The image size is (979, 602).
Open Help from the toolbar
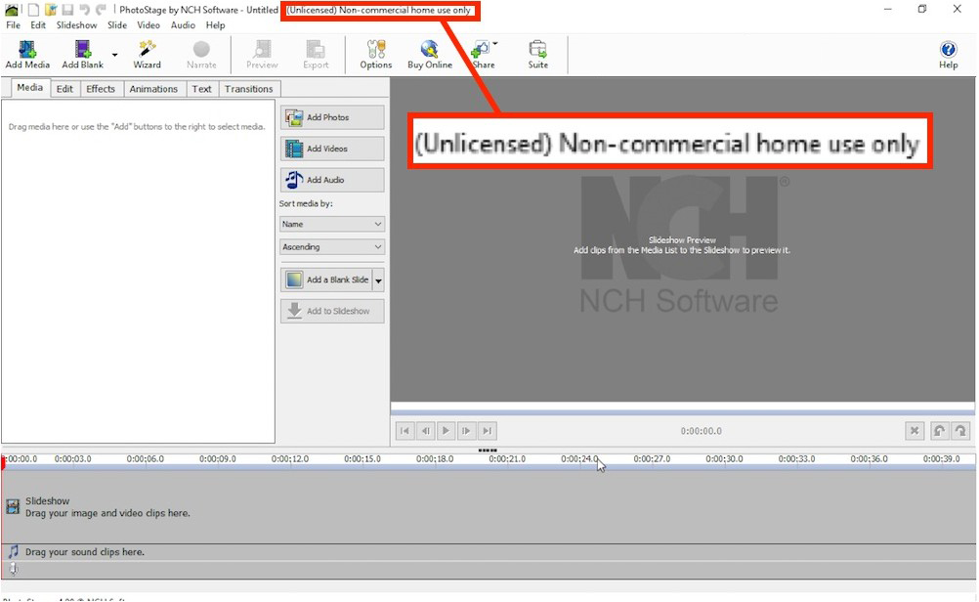pyautogui.click(x=948, y=55)
